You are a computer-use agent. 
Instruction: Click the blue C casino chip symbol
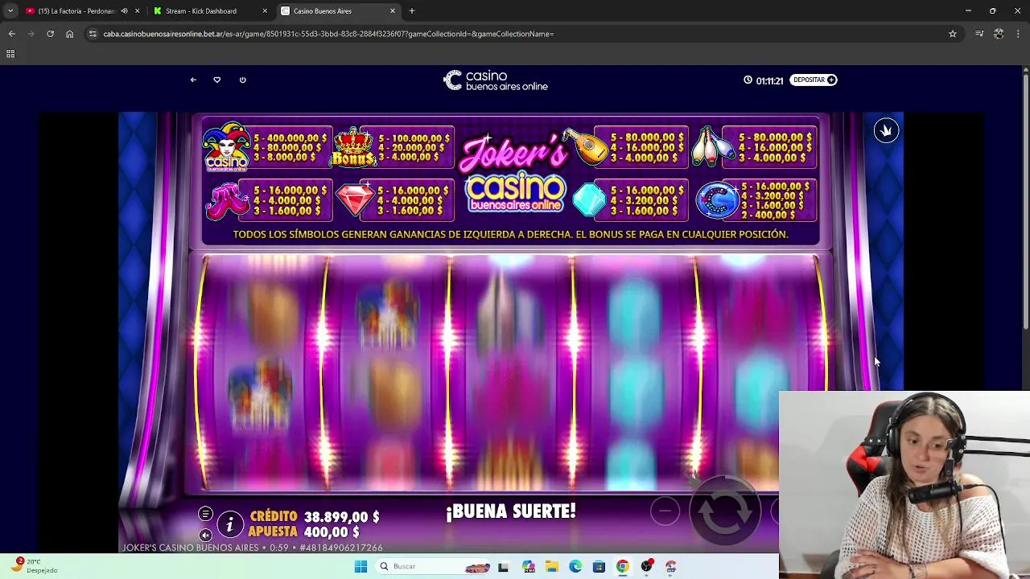coord(717,201)
